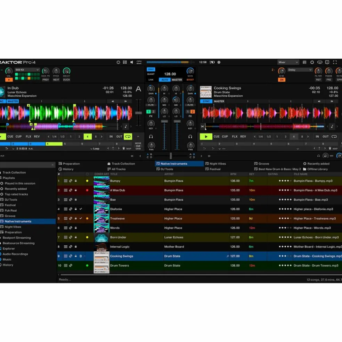Screen dimensions: 342x342
Task: Open the deck B cue type dropdown
Action: click(298, 149)
